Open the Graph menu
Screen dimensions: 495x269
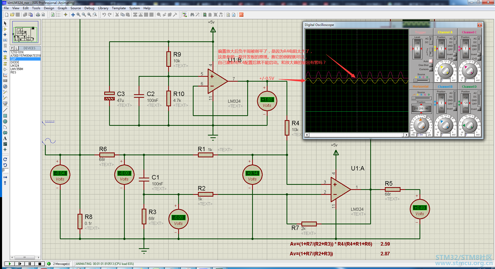pos(62,8)
